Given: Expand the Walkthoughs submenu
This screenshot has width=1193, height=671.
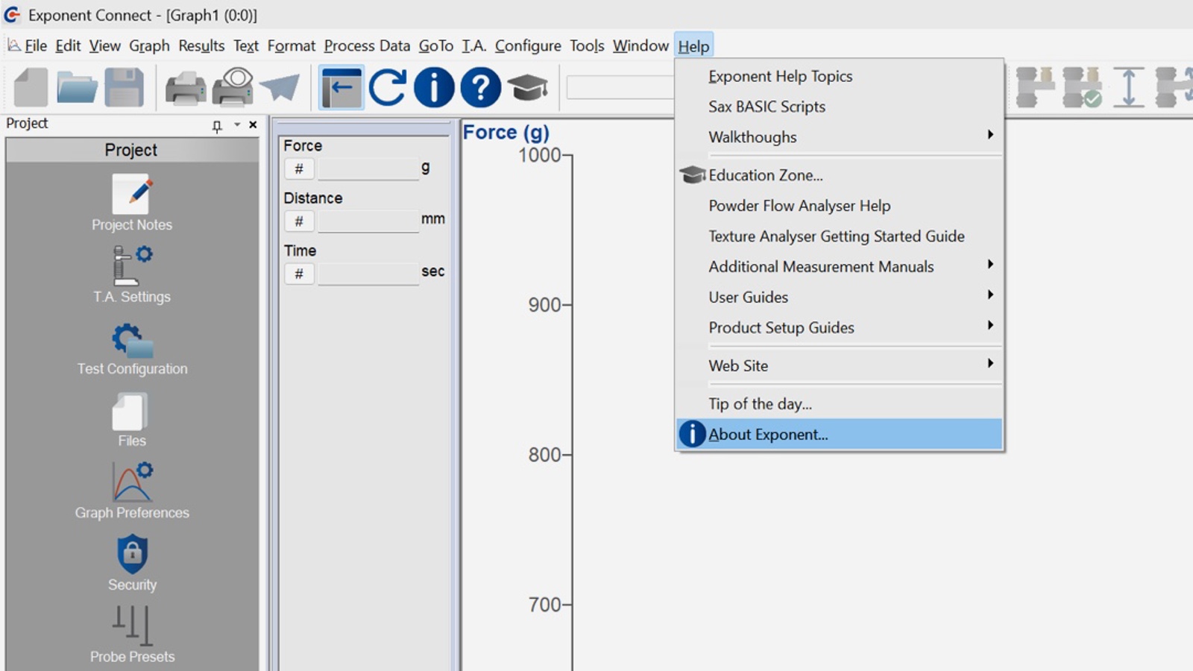Looking at the screenshot, I should pyautogui.click(x=840, y=137).
